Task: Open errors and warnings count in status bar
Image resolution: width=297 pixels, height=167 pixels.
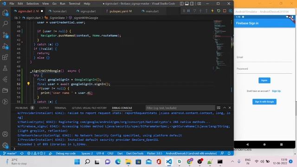Action: [x=36, y=154]
